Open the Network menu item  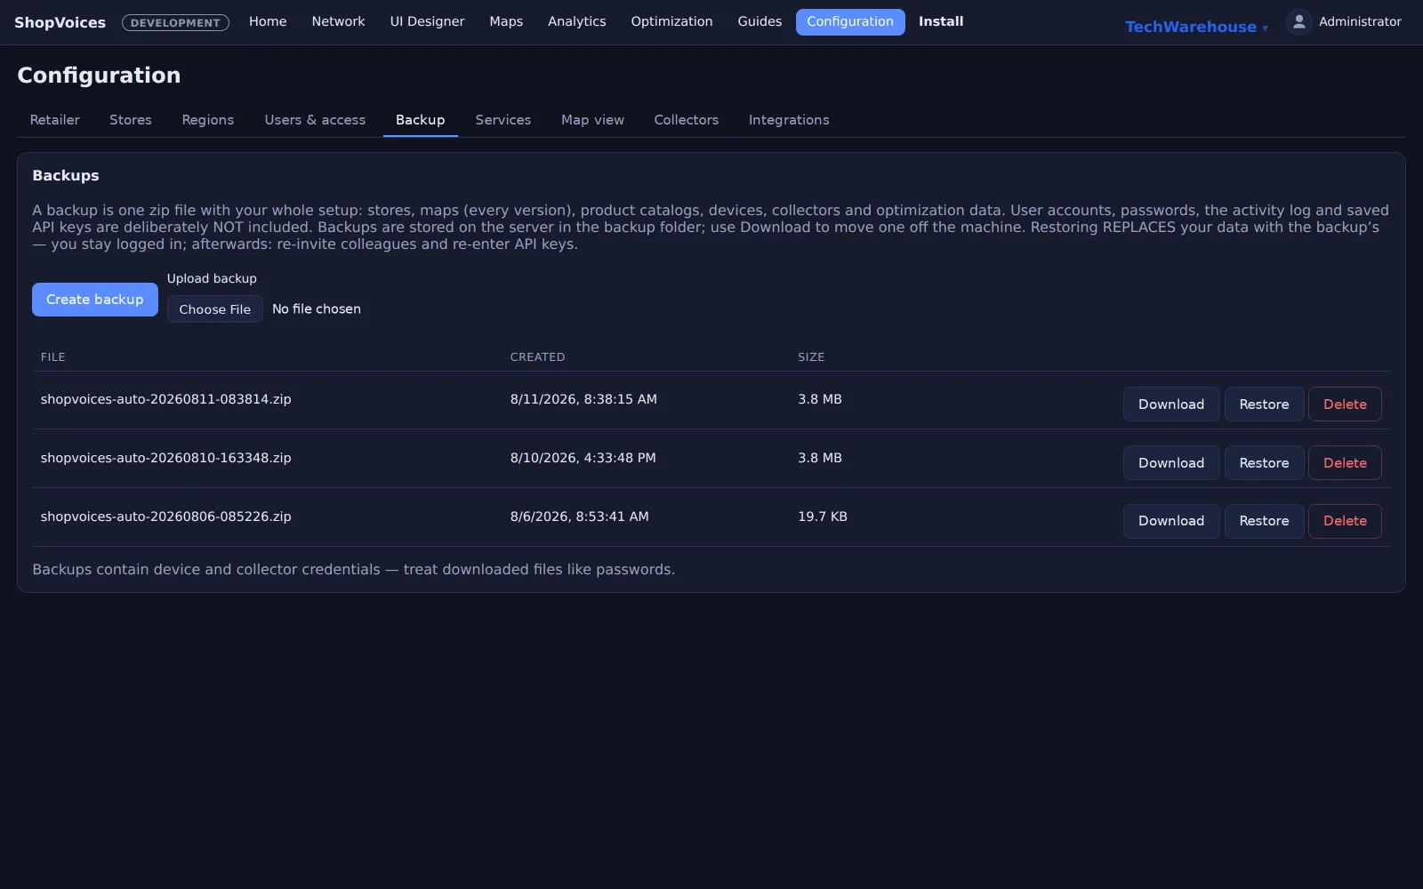coord(338,21)
